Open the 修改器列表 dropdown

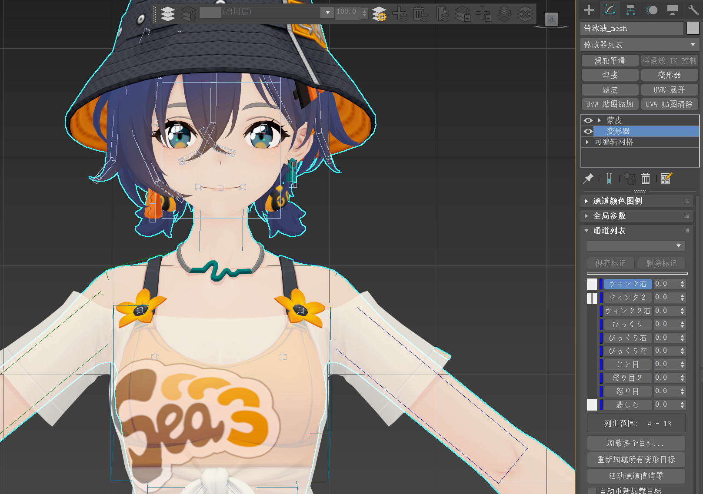coord(639,45)
